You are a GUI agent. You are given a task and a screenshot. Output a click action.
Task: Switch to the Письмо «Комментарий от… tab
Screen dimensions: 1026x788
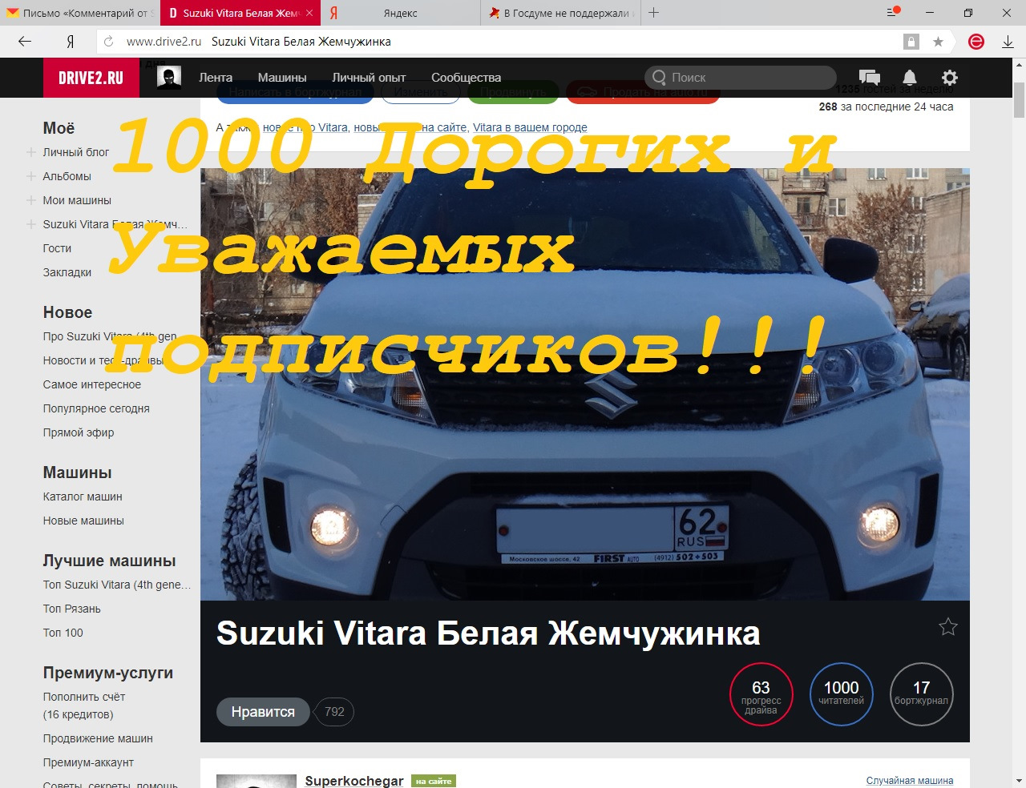tap(80, 13)
